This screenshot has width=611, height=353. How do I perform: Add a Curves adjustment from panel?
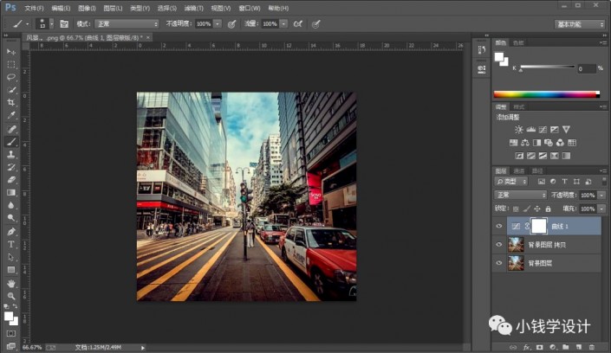(543, 130)
